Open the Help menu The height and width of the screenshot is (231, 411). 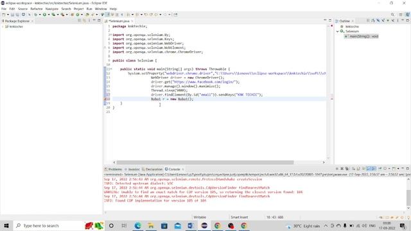click(x=113, y=9)
